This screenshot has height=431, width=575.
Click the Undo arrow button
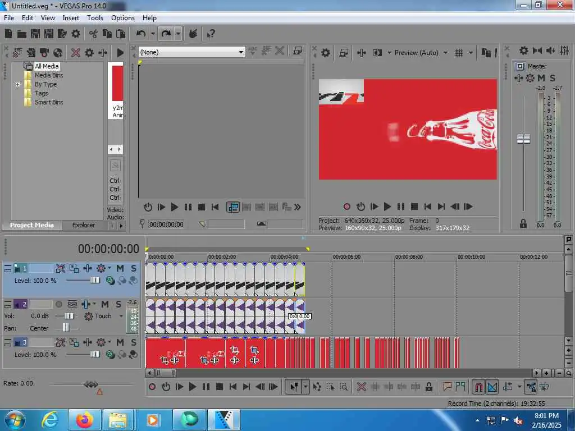(141, 34)
